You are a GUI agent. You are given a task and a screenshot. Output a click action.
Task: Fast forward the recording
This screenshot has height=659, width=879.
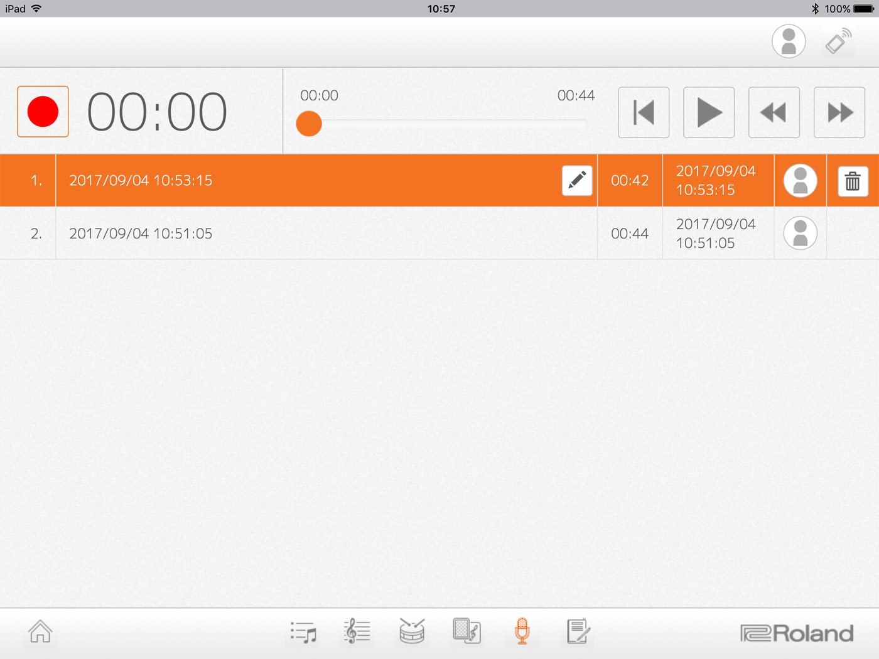point(839,112)
